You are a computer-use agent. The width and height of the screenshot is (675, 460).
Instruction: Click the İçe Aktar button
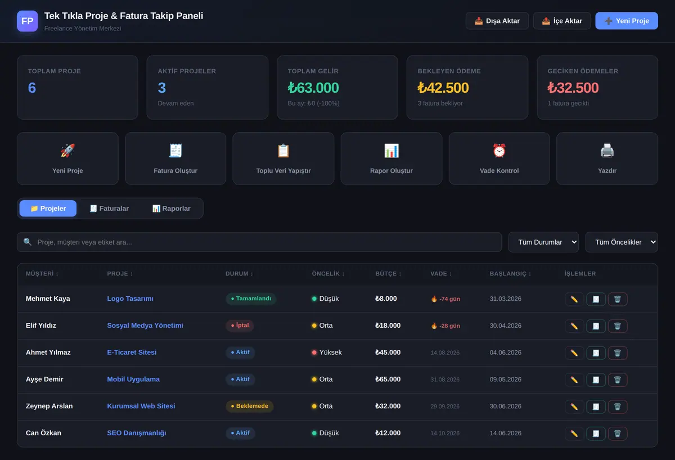pos(562,21)
